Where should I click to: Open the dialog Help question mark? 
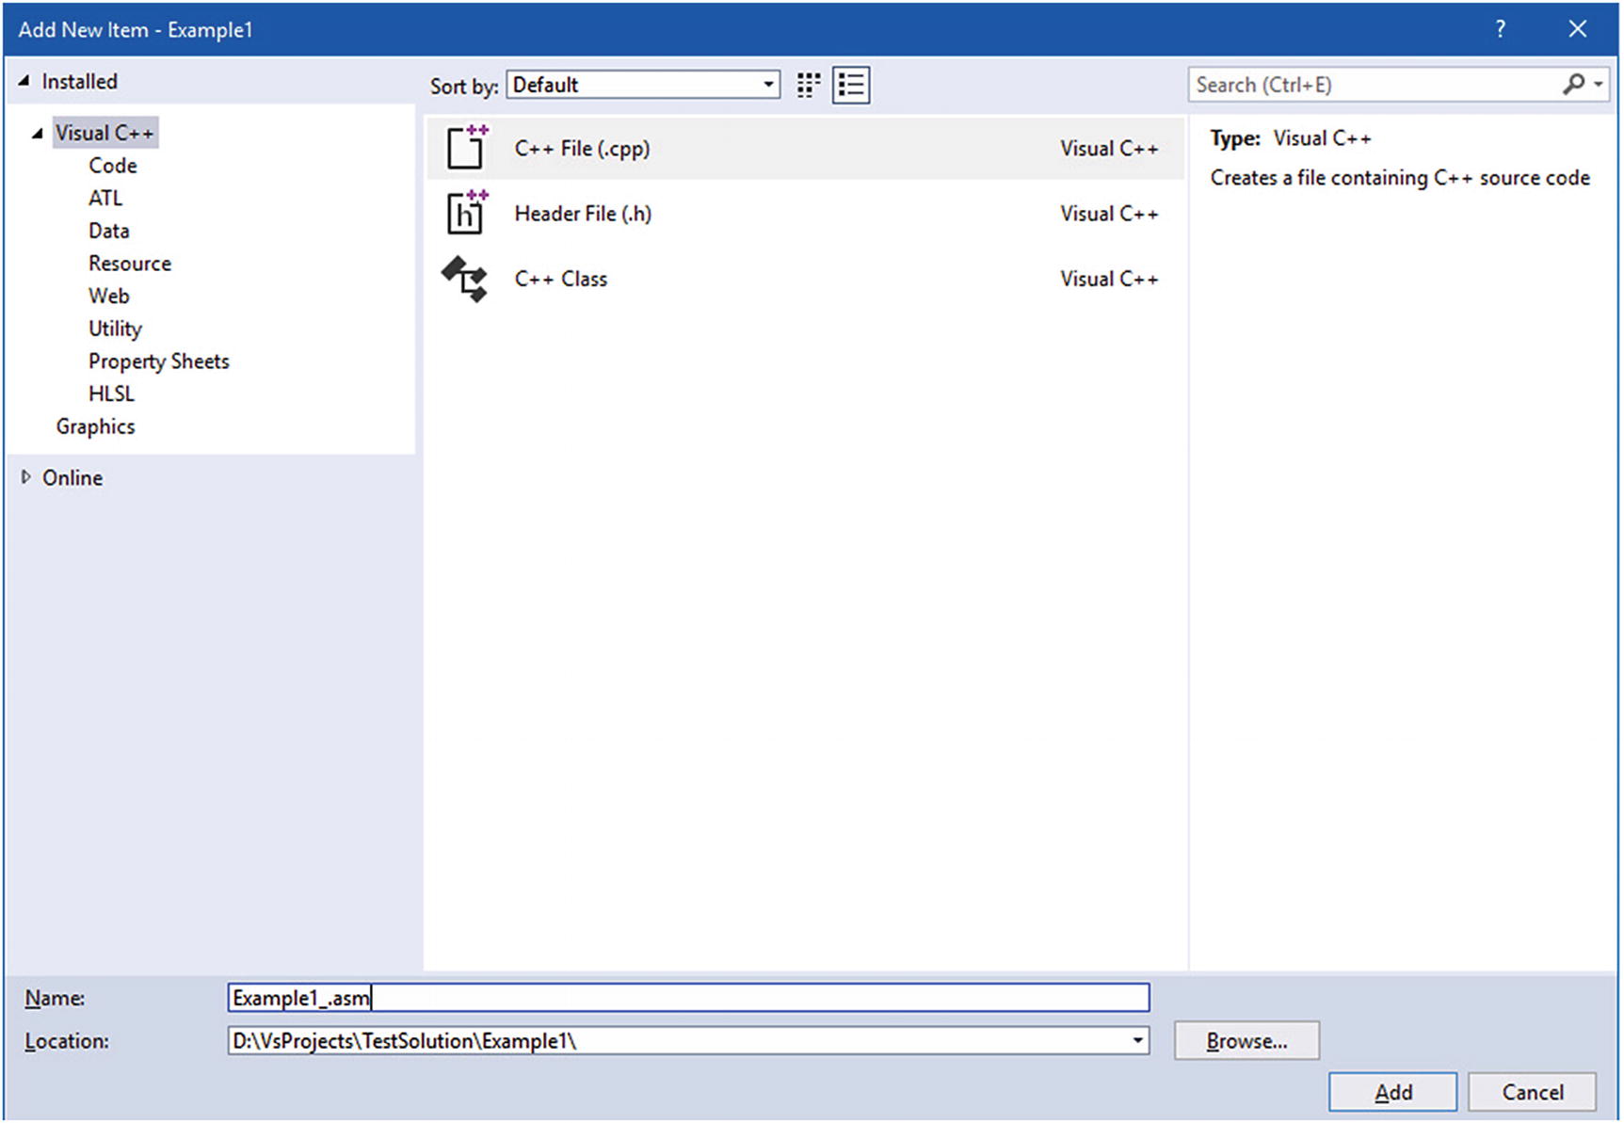pos(1500,29)
